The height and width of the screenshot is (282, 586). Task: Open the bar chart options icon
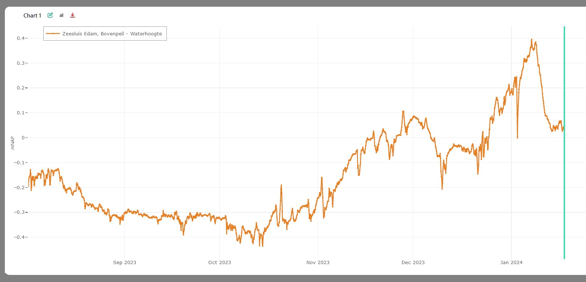pos(62,15)
